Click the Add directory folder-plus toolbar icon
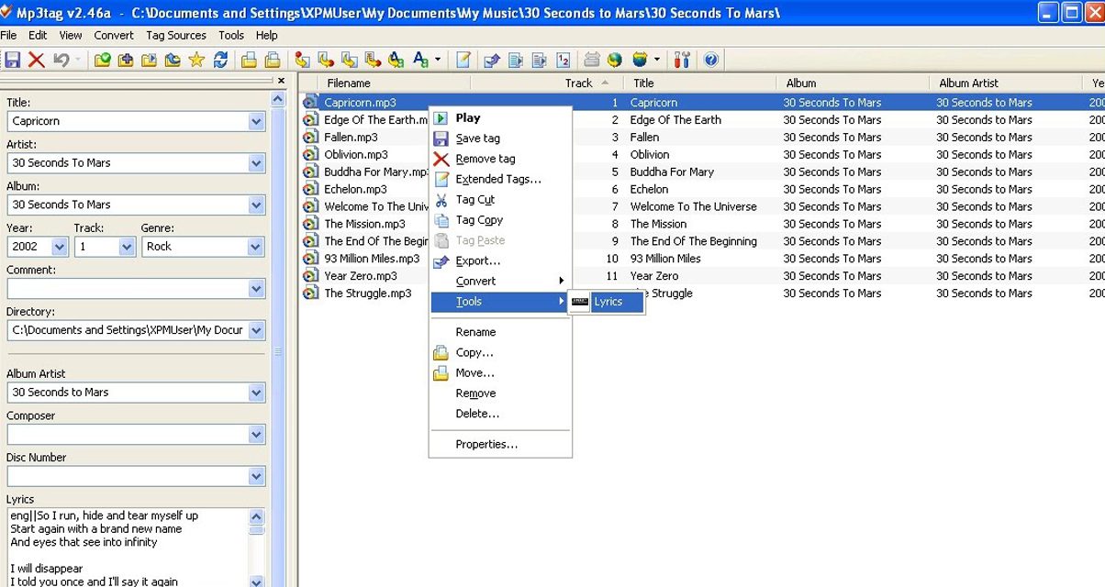This screenshot has width=1105, height=587. pos(126,60)
